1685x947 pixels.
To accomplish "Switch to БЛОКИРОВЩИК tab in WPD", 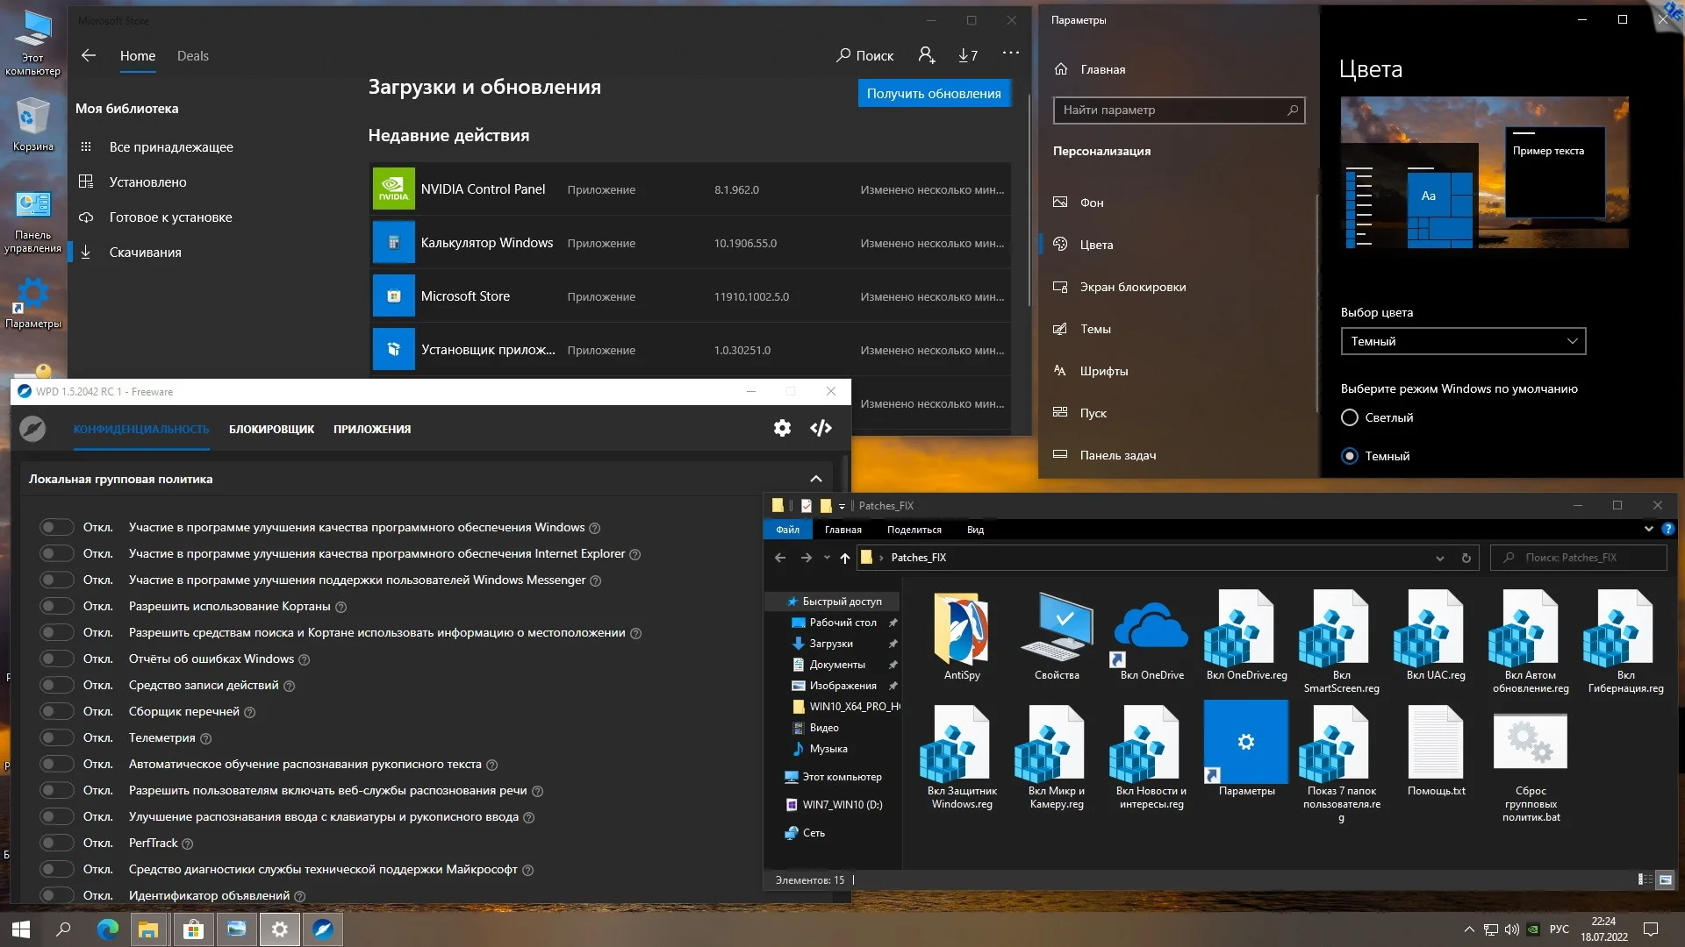I will [x=271, y=429].
